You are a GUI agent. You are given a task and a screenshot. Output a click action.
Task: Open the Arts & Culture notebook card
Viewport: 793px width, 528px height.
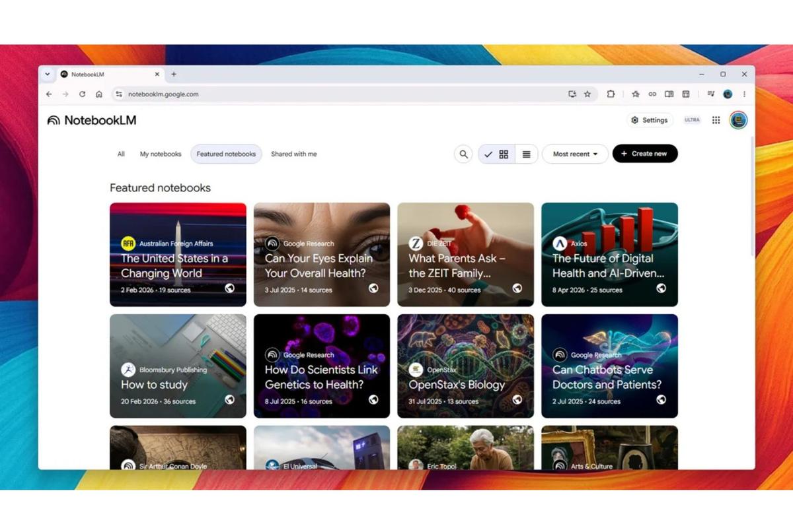pos(609,447)
